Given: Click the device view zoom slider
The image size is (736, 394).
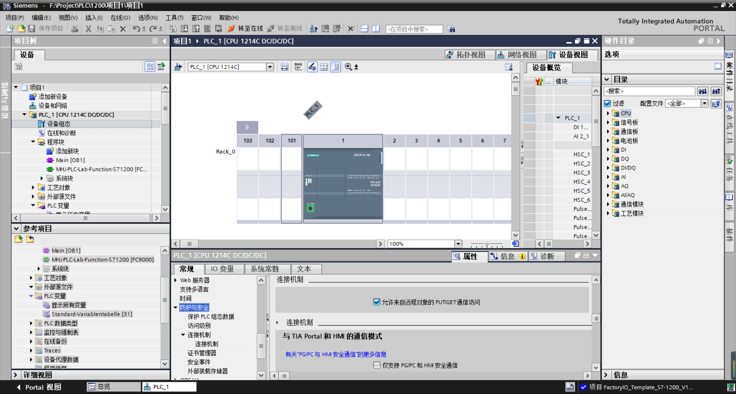Looking at the screenshot, I should click(487, 244).
